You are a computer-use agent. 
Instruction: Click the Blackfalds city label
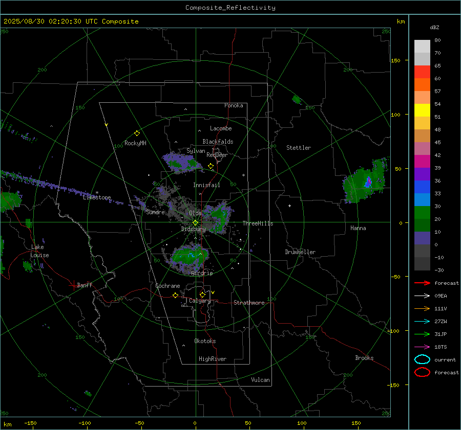point(218,142)
